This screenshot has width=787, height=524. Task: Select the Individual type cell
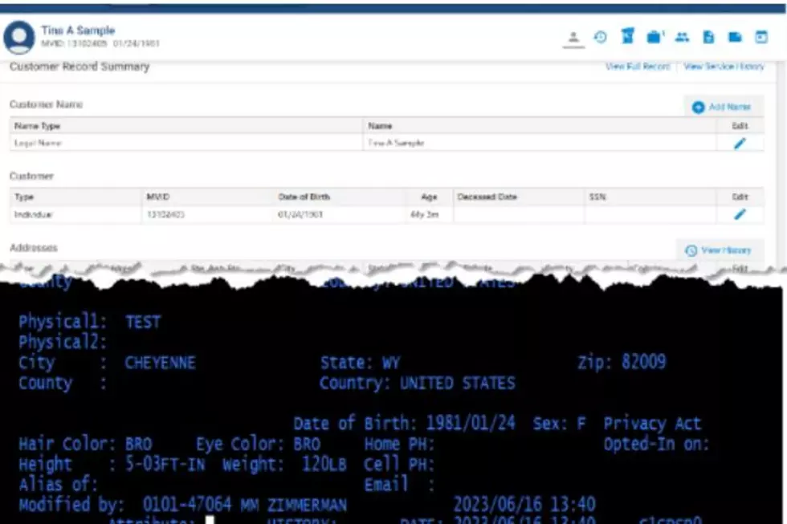click(x=75, y=214)
